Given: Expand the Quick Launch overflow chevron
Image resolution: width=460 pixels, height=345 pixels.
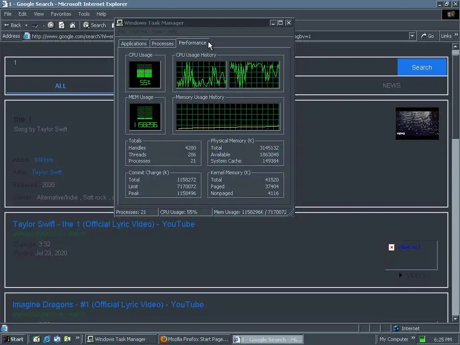Looking at the screenshot, I should [77, 338].
